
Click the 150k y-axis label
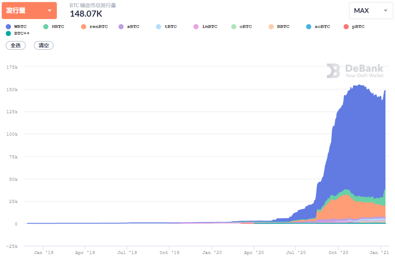tap(12, 89)
